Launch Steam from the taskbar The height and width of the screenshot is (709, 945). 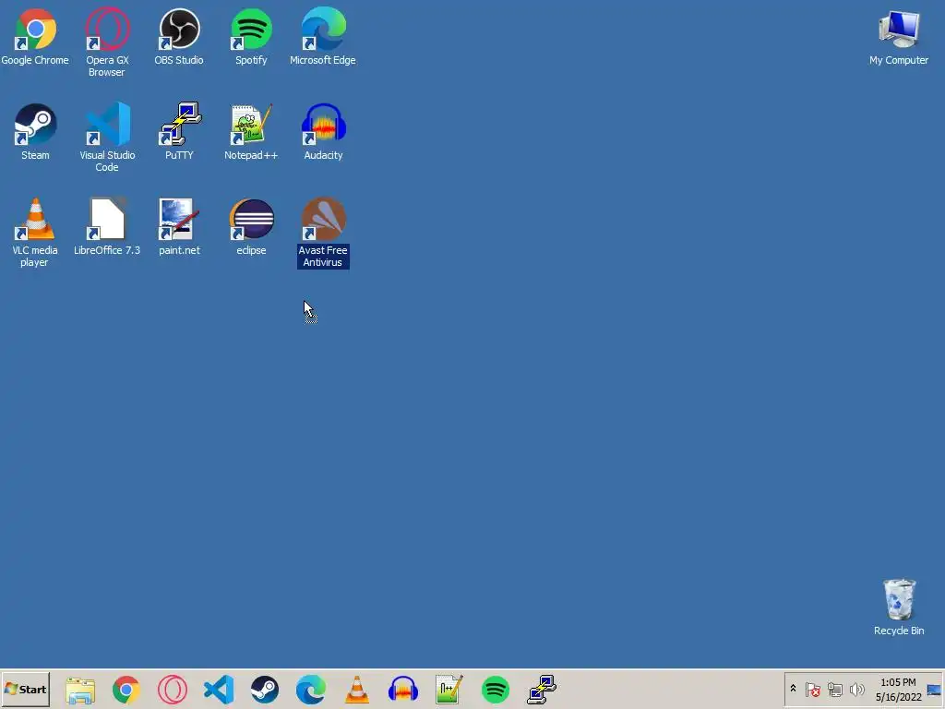(265, 690)
